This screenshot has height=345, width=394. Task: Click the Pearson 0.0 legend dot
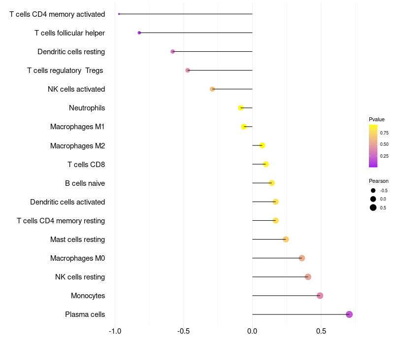373,199
